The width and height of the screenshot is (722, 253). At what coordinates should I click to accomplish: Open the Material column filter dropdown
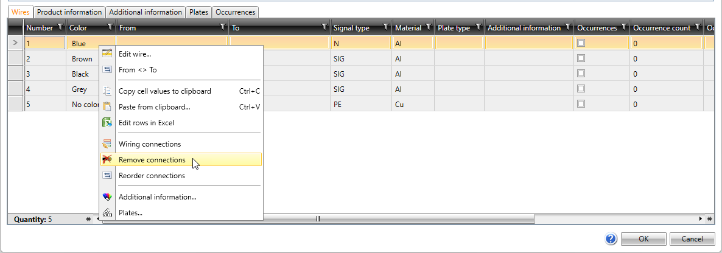[x=428, y=27]
